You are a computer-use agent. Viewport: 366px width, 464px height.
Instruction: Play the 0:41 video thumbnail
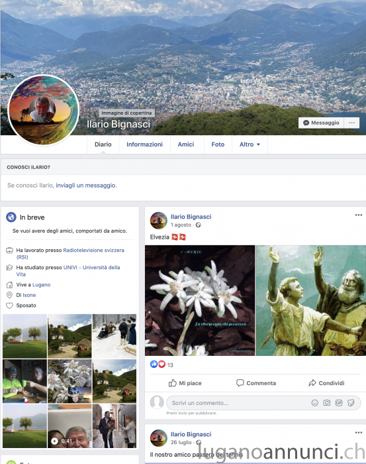[69, 426]
